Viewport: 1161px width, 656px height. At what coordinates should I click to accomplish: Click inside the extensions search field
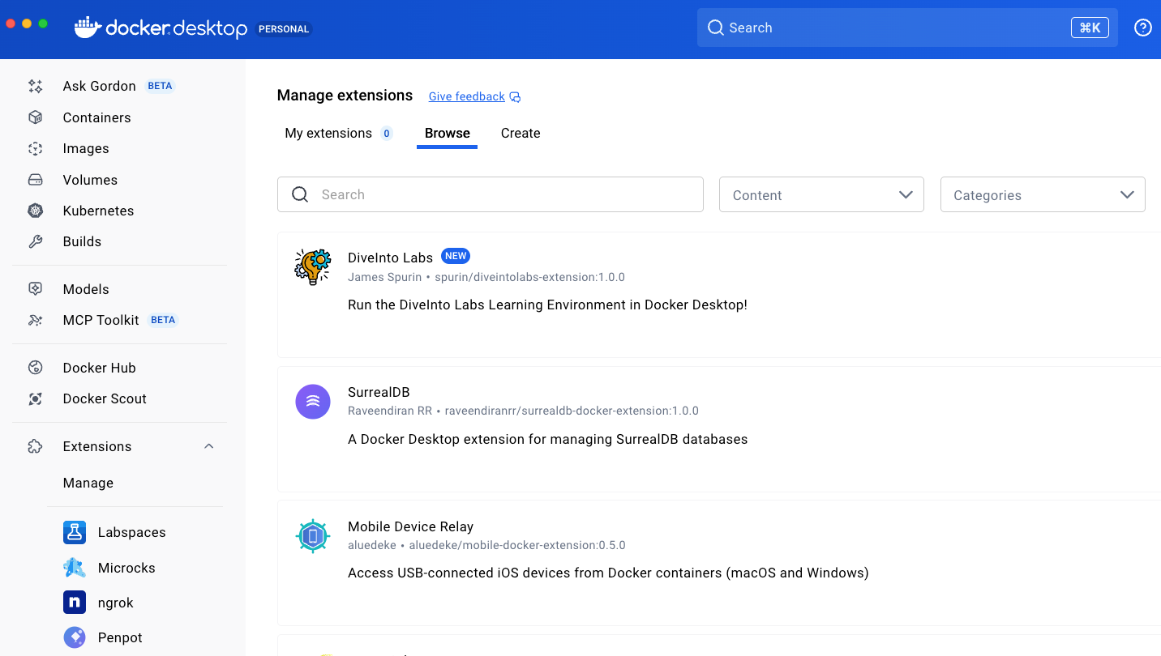pyautogui.click(x=490, y=194)
